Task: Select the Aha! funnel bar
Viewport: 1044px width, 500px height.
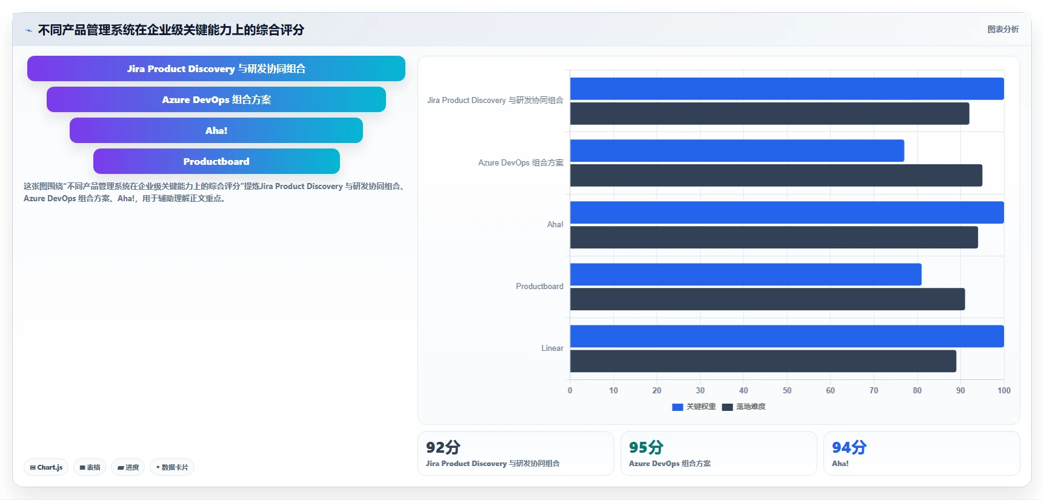Action: pyautogui.click(x=216, y=130)
